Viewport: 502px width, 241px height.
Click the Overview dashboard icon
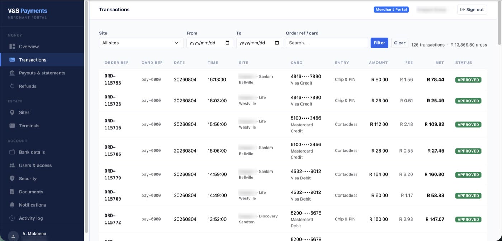click(12, 47)
